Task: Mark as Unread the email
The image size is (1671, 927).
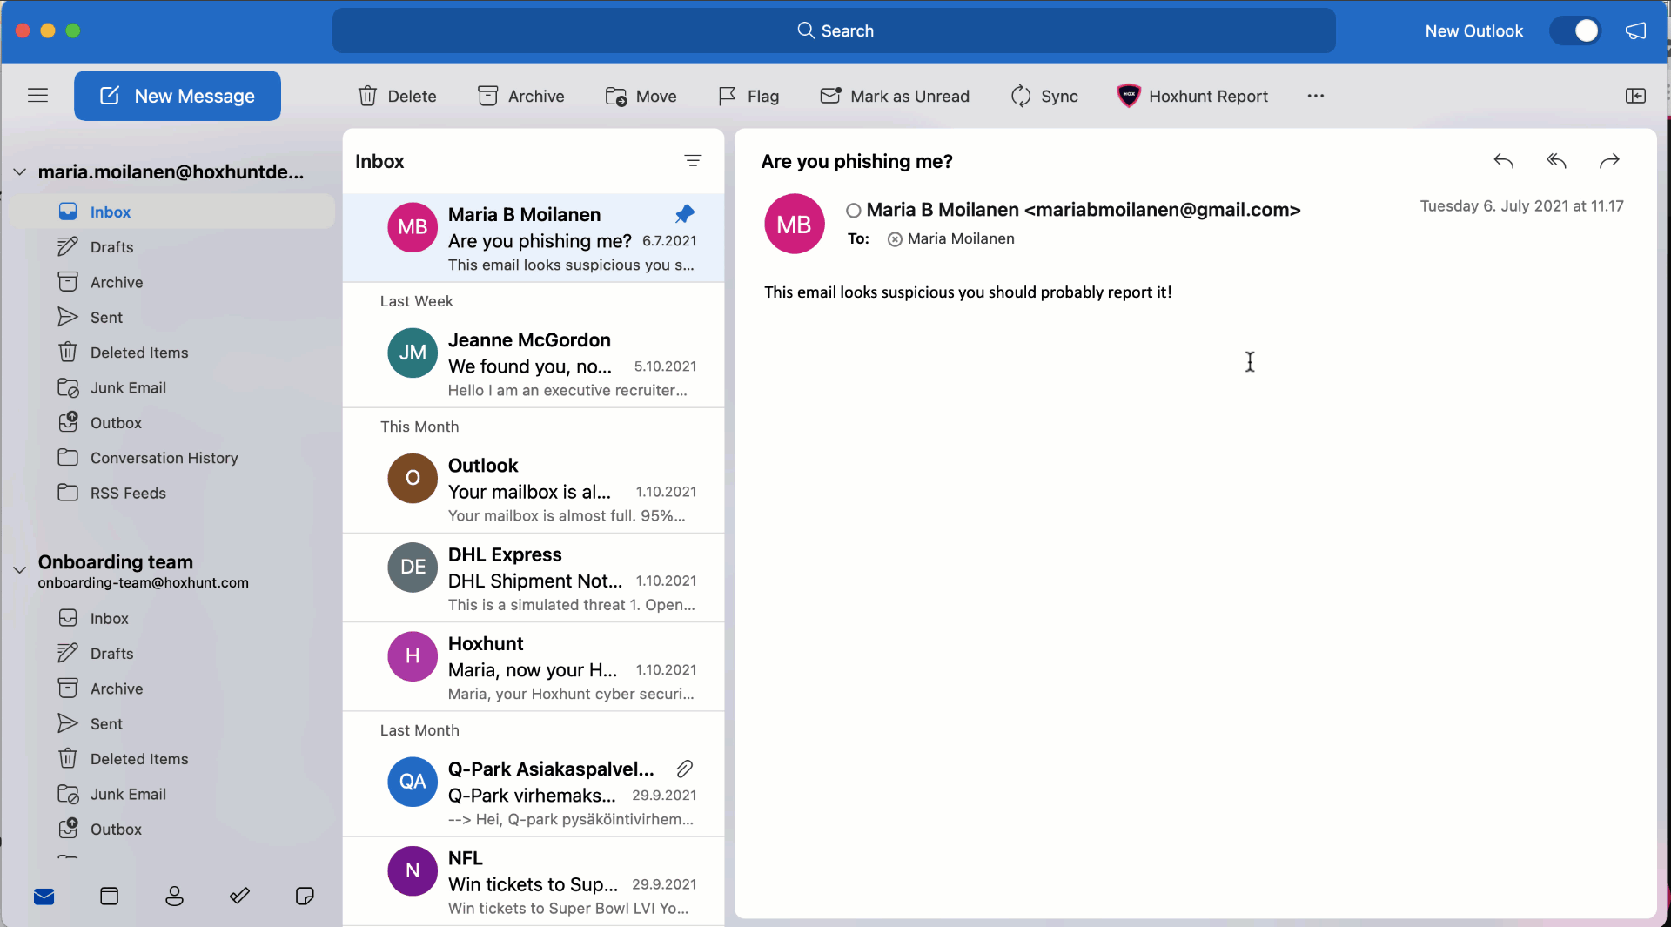Action: coord(895,96)
